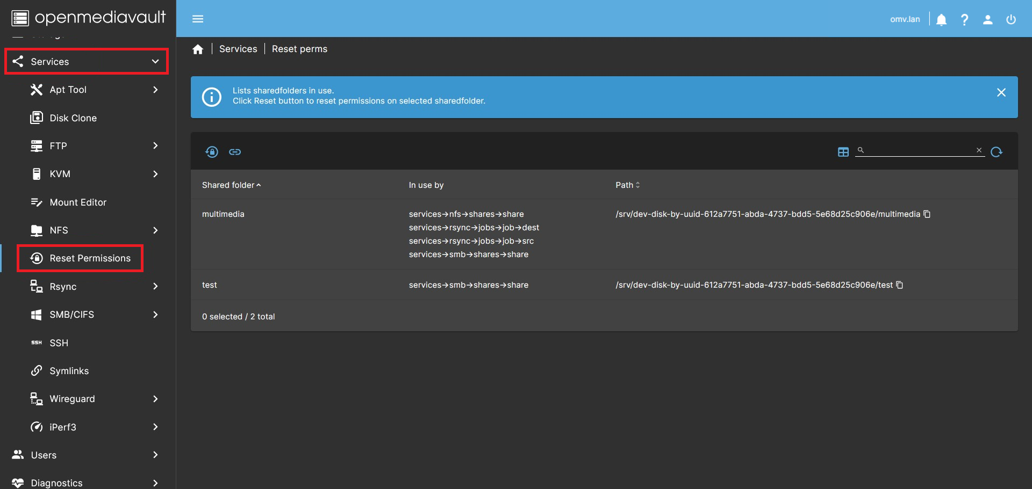Open the column configuration grid icon
Screen dimensions: 1032x489
tap(843, 151)
